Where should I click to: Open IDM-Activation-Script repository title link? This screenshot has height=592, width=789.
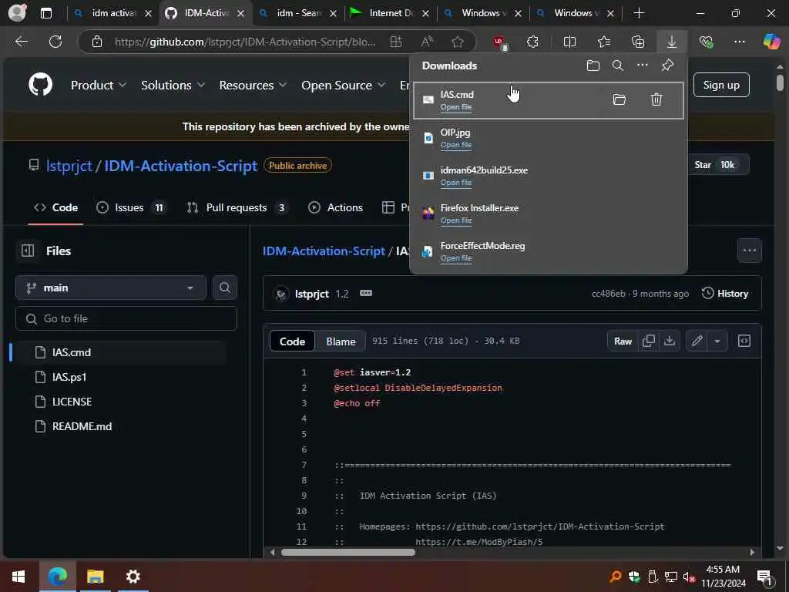pyautogui.click(x=180, y=166)
